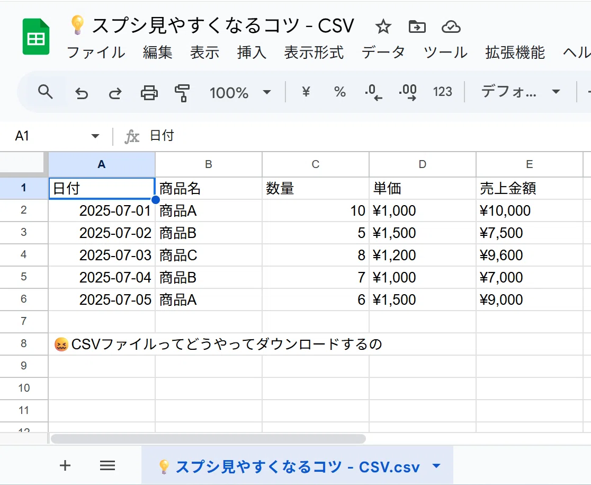Open the 挿入 menu

click(252, 52)
